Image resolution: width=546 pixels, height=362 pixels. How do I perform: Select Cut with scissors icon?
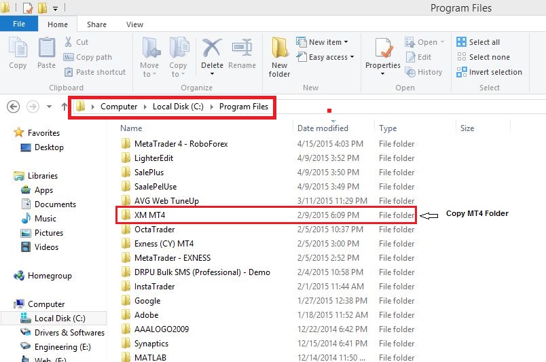click(x=76, y=42)
